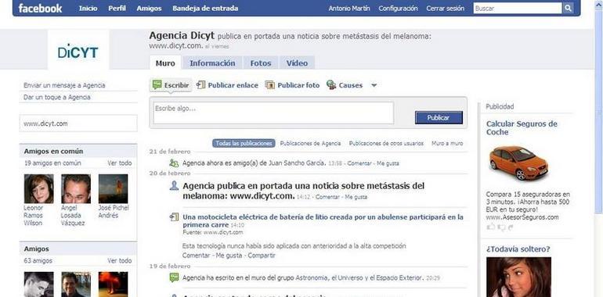Go to Inicio in top bar
The image size is (603, 297).
click(88, 8)
